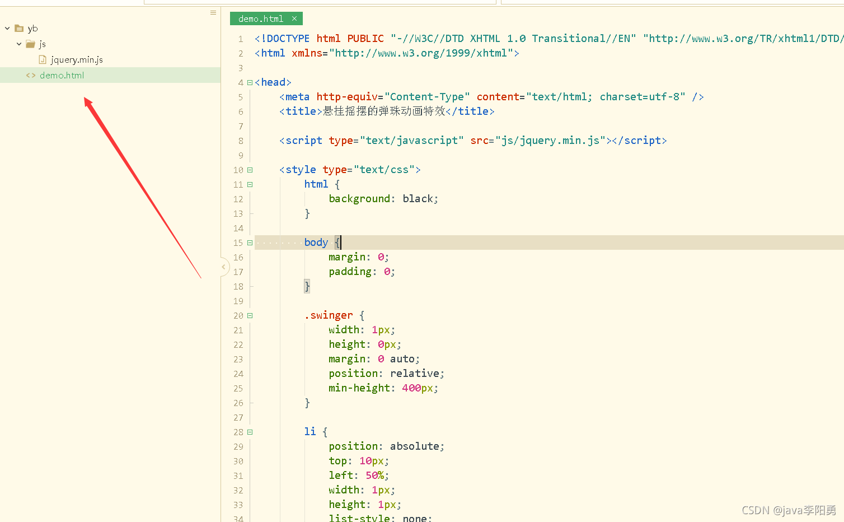Open jquery.min.js in the project tree

[x=77, y=59]
